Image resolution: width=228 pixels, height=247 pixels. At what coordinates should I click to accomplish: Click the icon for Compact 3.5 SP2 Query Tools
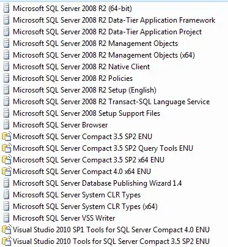coord(6,148)
